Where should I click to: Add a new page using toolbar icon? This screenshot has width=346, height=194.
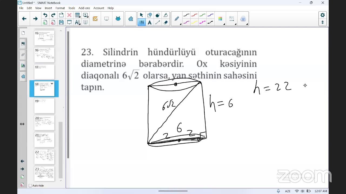click(x=45, y=22)
